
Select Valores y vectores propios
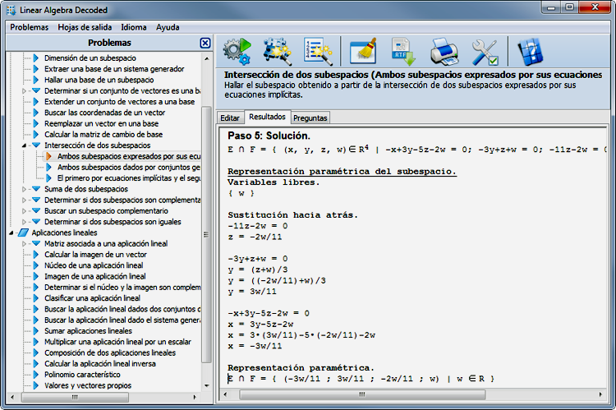(88, 385)
